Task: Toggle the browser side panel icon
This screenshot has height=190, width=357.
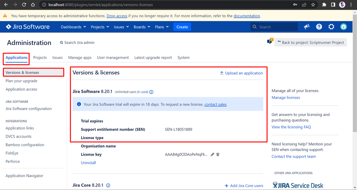Action: click(333, 5)
